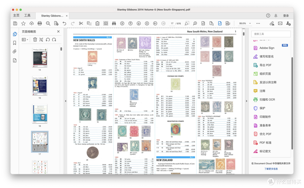Open the attachments paperclip panel
Image resolution: width=304 pixels, height=188 pixels.
(15, 52)
